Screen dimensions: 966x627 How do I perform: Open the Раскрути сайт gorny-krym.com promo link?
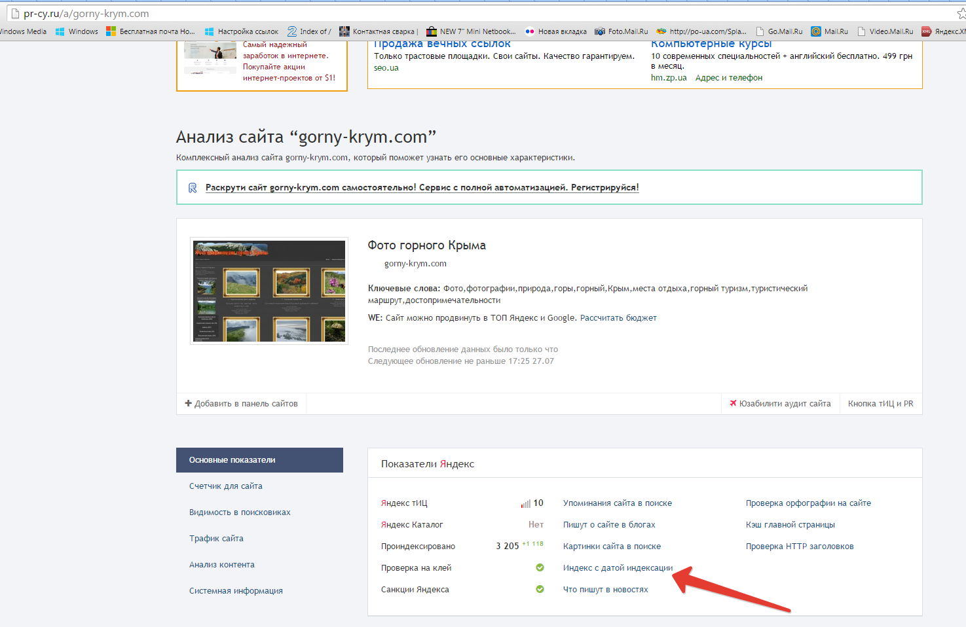[422, 187]
